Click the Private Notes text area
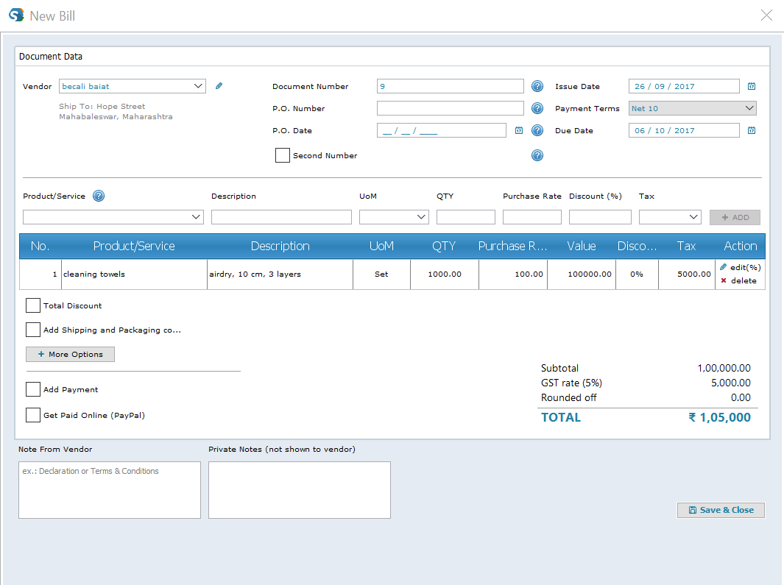 click(x=299, y=489)
